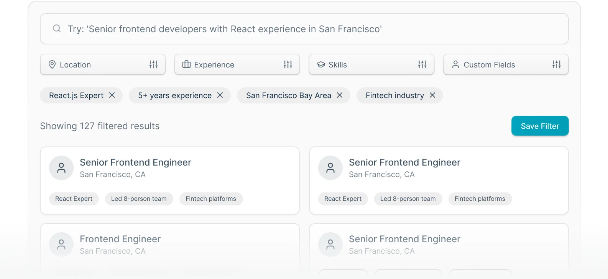The height and width of the screenshot is (279, 608).
Task: Click San Francisco, CA in top-right card
Action: [x=382, y=174]
